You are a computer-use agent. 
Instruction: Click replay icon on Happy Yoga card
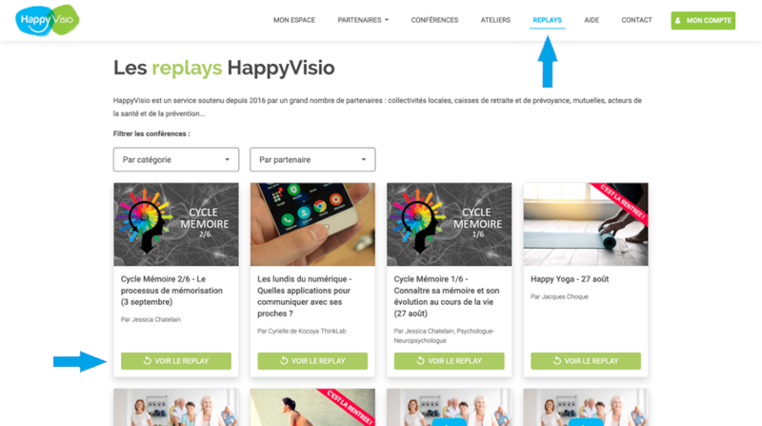[x=557, y=361]
